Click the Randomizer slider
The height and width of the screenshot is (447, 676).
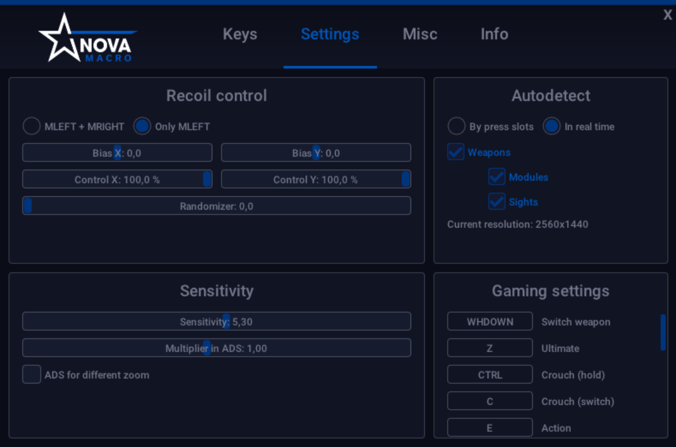click(x=216, y=206)
